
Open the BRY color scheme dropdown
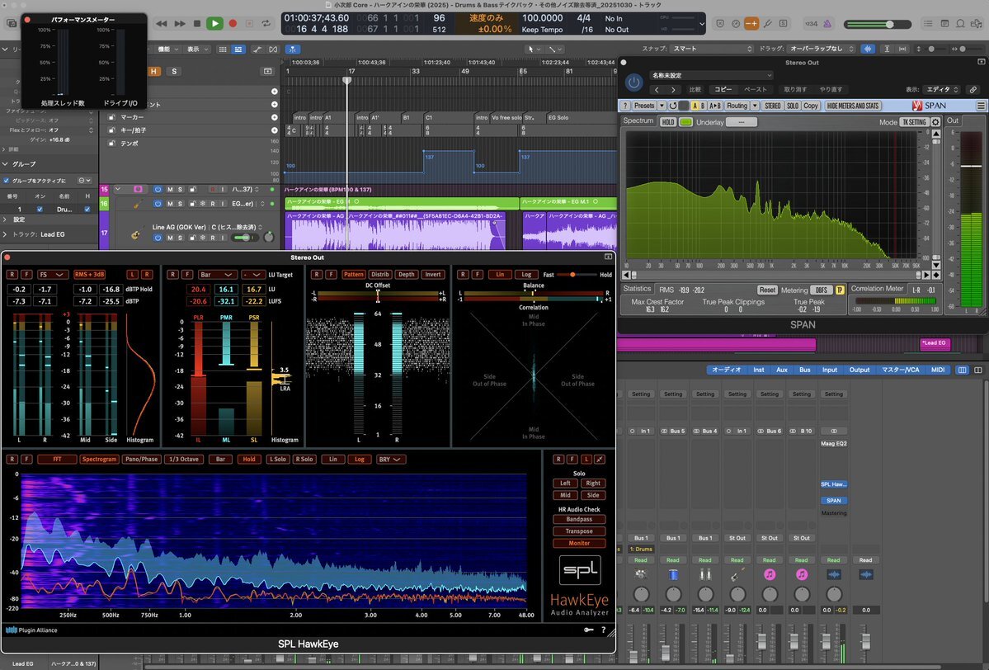(x=391, y=459)
